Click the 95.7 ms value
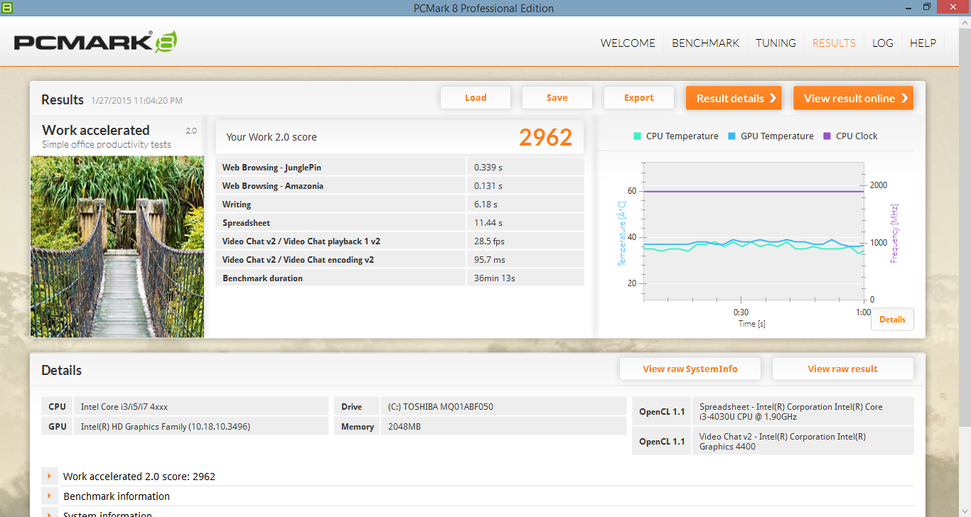Viewport: 971px width, 517px height. [x=490, y=260]
